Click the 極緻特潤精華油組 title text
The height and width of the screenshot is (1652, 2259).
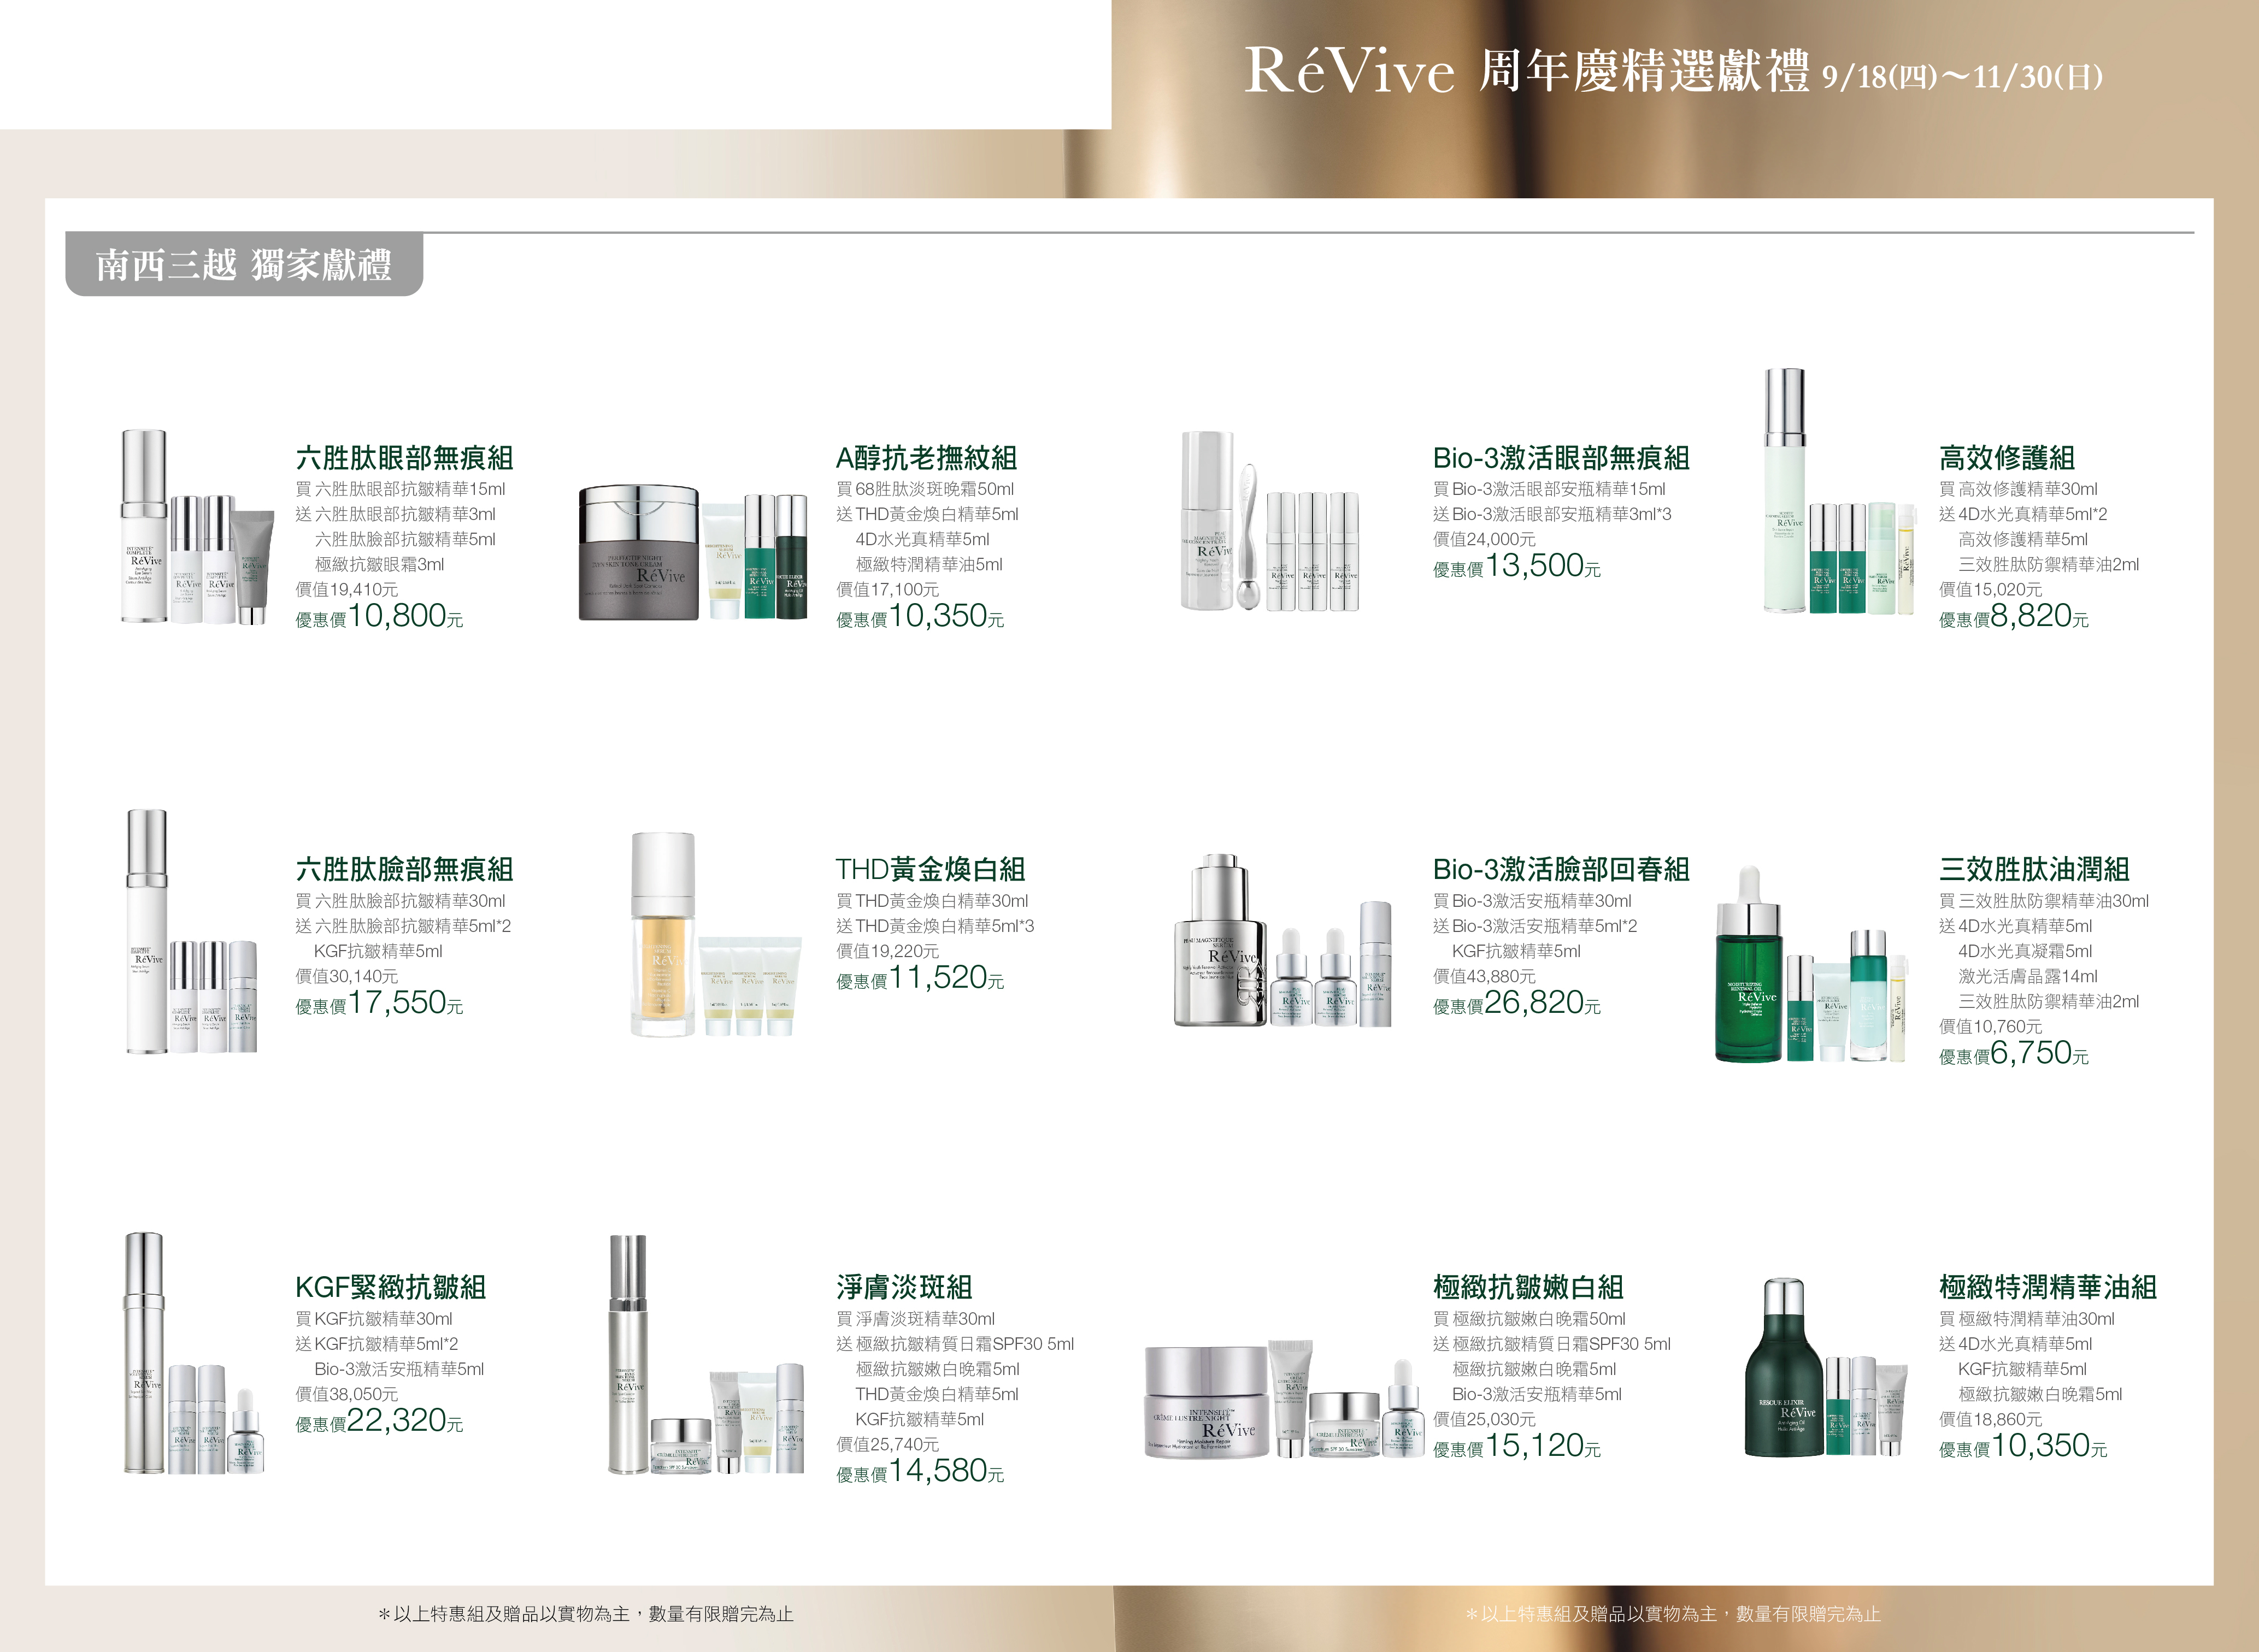click(x=2047, y=1287)
